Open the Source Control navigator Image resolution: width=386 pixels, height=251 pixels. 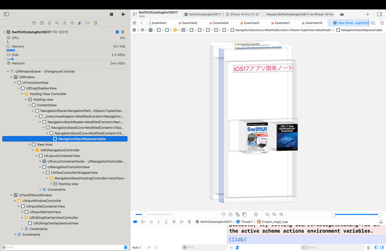tap(41, 23)
